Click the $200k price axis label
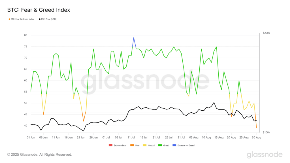This screenshot has height=163, width=290. click(266, 33)
